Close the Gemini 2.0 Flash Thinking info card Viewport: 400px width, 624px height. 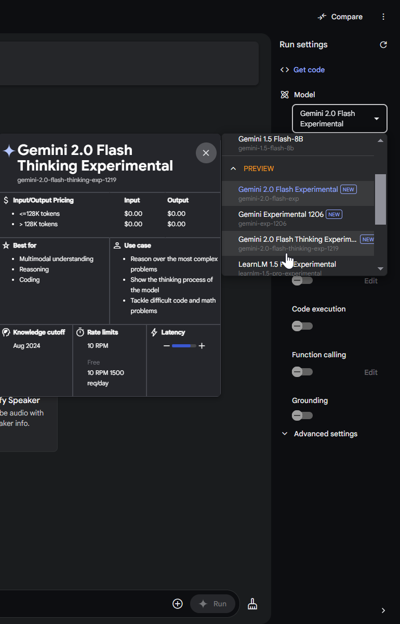tap(206, 153)
